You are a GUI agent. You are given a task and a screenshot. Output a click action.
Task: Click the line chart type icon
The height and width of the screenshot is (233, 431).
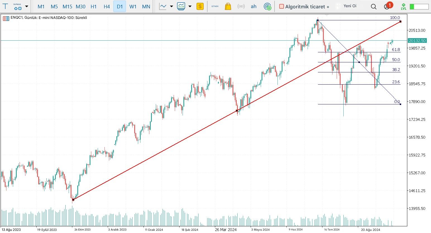pyautogui.click(x=163, y=6)
